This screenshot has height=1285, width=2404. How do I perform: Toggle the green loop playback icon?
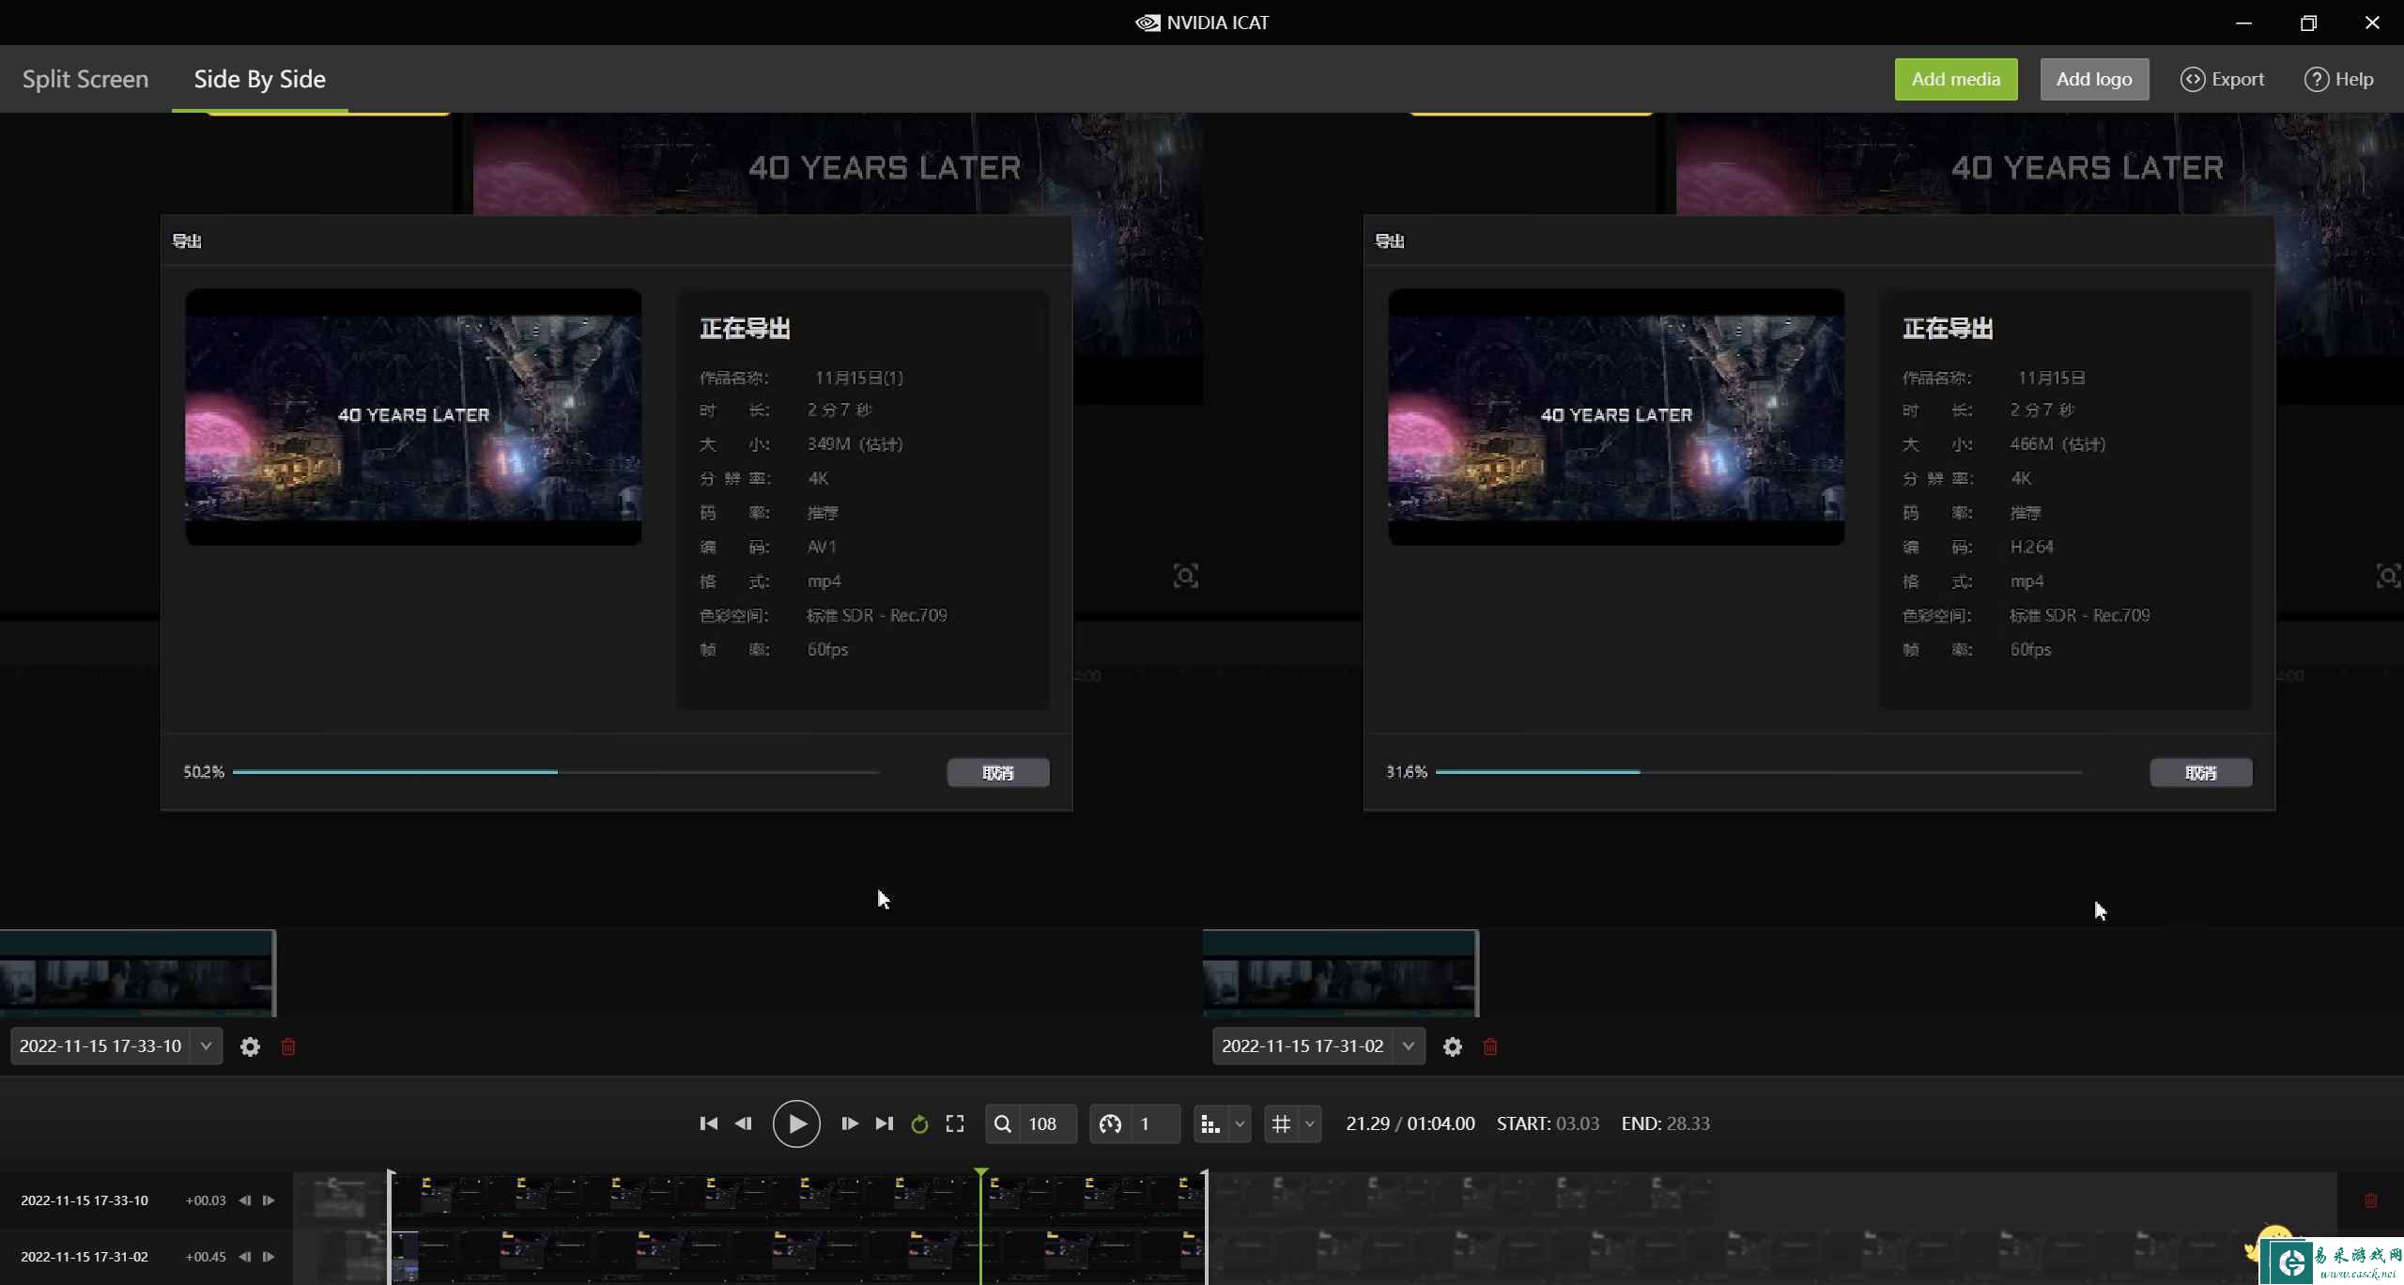(x=919, y=1123)
